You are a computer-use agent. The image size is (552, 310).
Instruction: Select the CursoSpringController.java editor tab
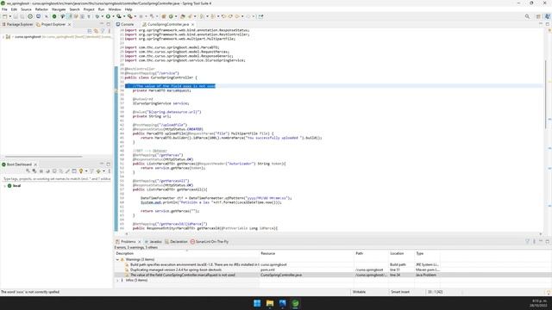point(166,24)
